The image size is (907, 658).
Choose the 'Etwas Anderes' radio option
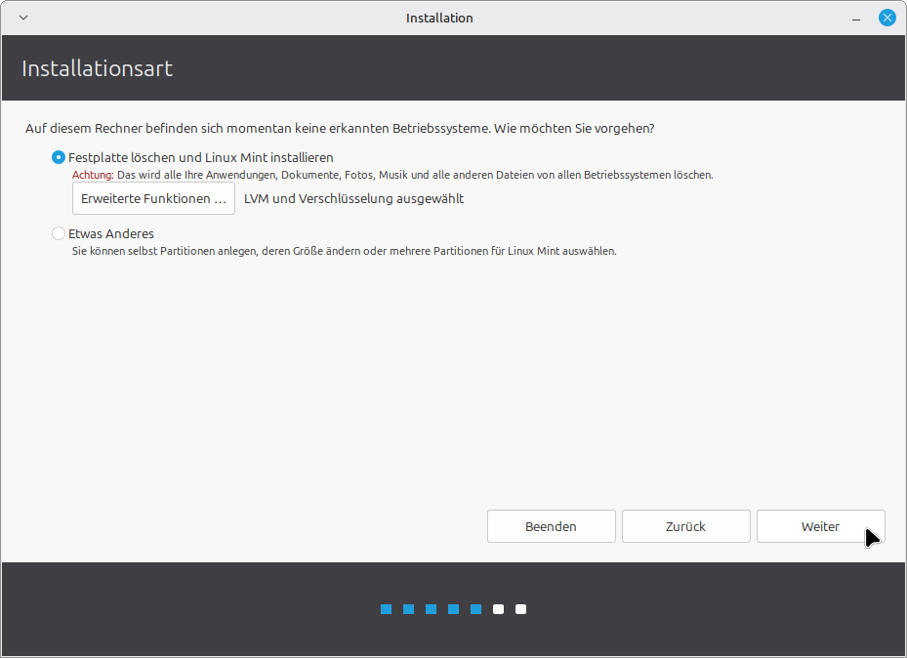point(59,233)
